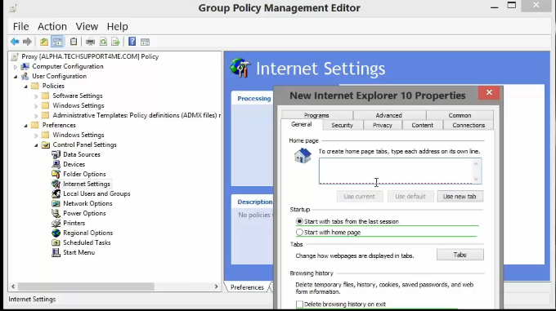Switch to the Programs tab
This screenshot has width=556, height=311.
click(x=316, y=115)
